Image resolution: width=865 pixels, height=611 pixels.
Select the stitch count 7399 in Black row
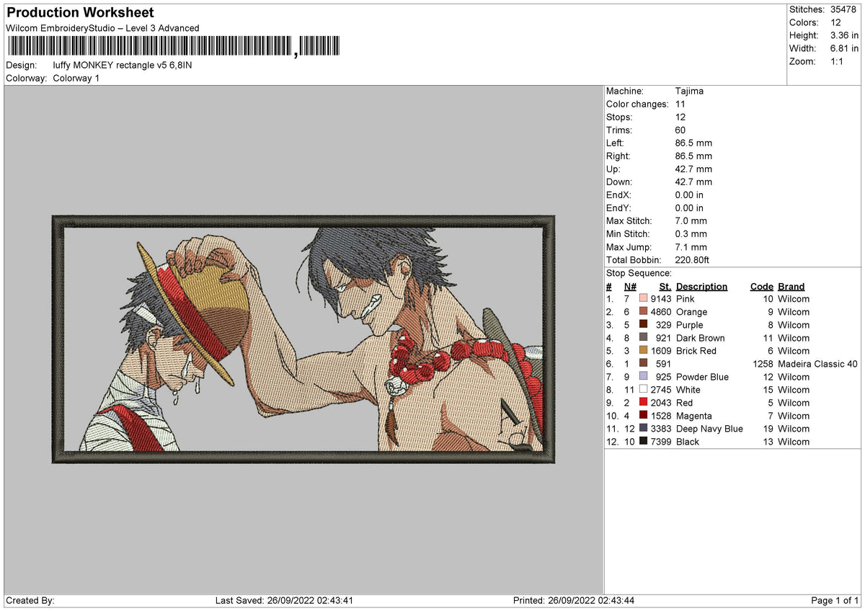(x=661, y=442)
